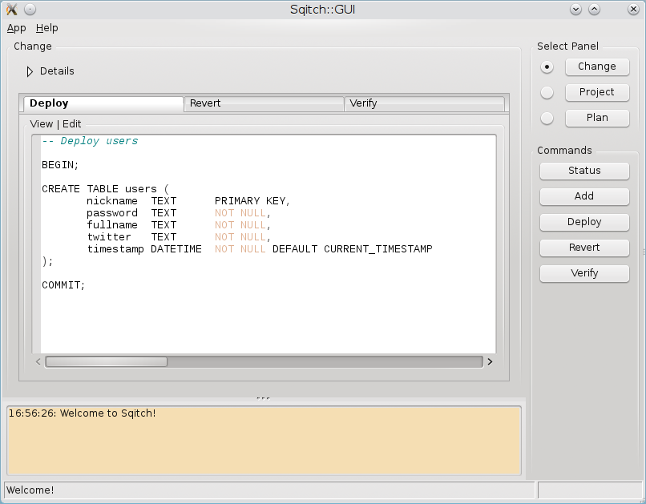Open the App menu

click(x=17, y=28)
